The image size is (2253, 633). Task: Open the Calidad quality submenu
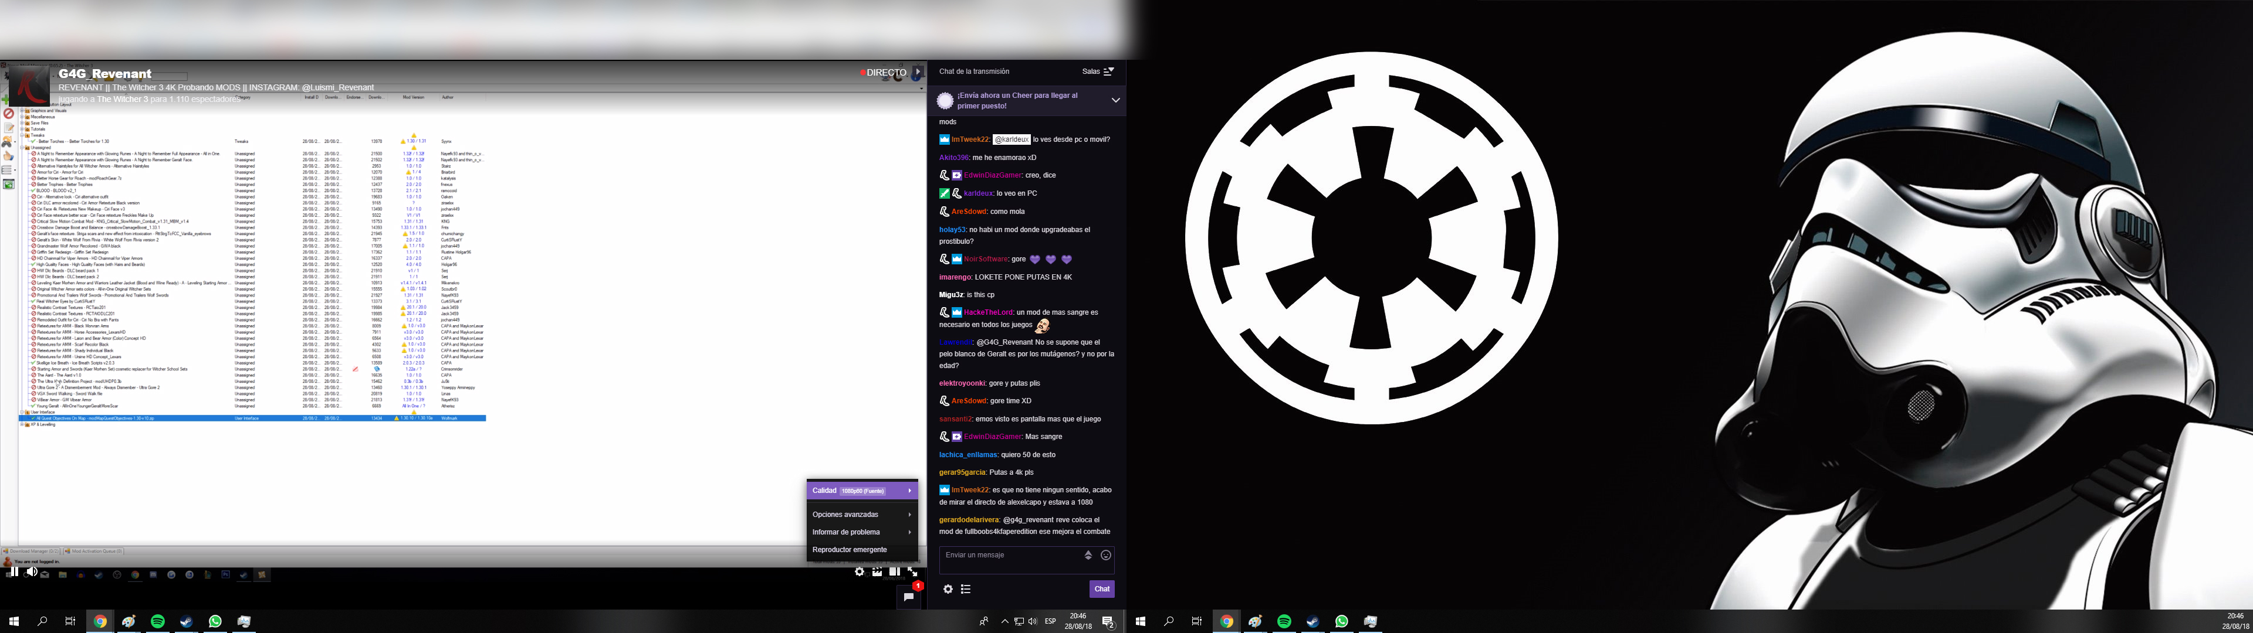tap(861, 491)
